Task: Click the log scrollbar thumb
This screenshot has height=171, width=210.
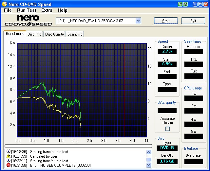Action: pos(149,160)
